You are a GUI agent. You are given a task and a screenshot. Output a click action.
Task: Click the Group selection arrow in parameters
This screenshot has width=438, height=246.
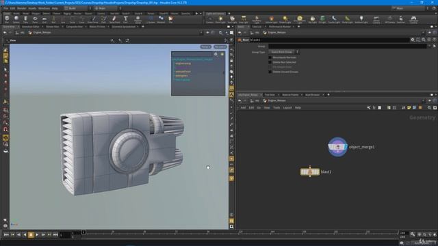pyautogui.click(x=435, y=46)
